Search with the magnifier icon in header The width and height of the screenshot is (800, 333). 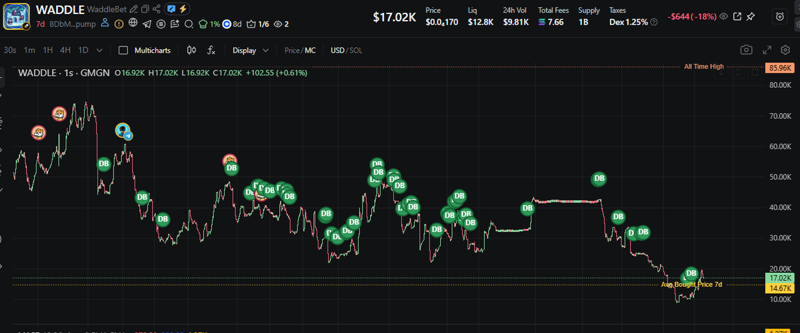click(x=189, y=24)
